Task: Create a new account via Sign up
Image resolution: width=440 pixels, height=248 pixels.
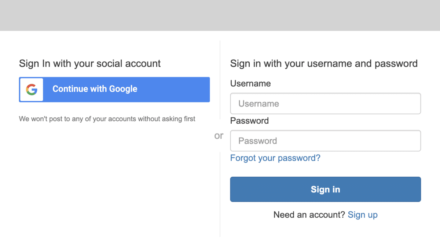Action: point(363,215)
